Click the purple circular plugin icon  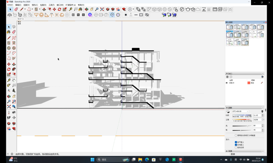(90, 15)
